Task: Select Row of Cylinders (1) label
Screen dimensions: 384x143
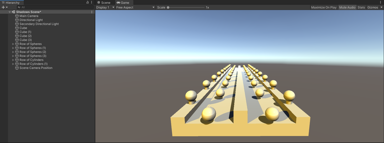Action: click(34, 64)
